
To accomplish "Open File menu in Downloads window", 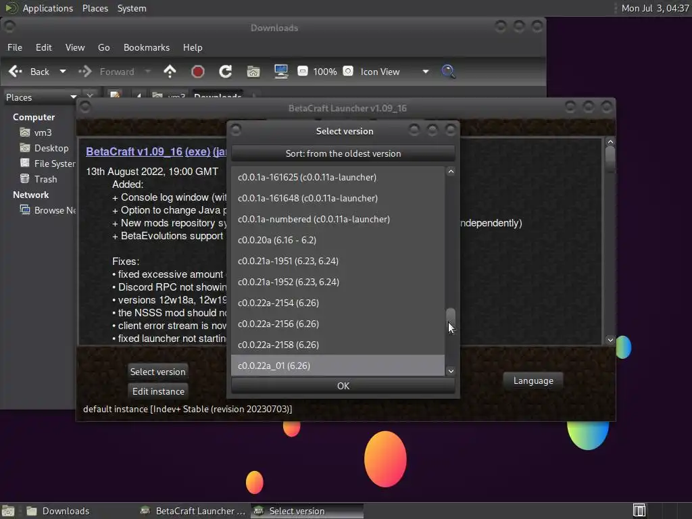I will [x=15, y=47].
